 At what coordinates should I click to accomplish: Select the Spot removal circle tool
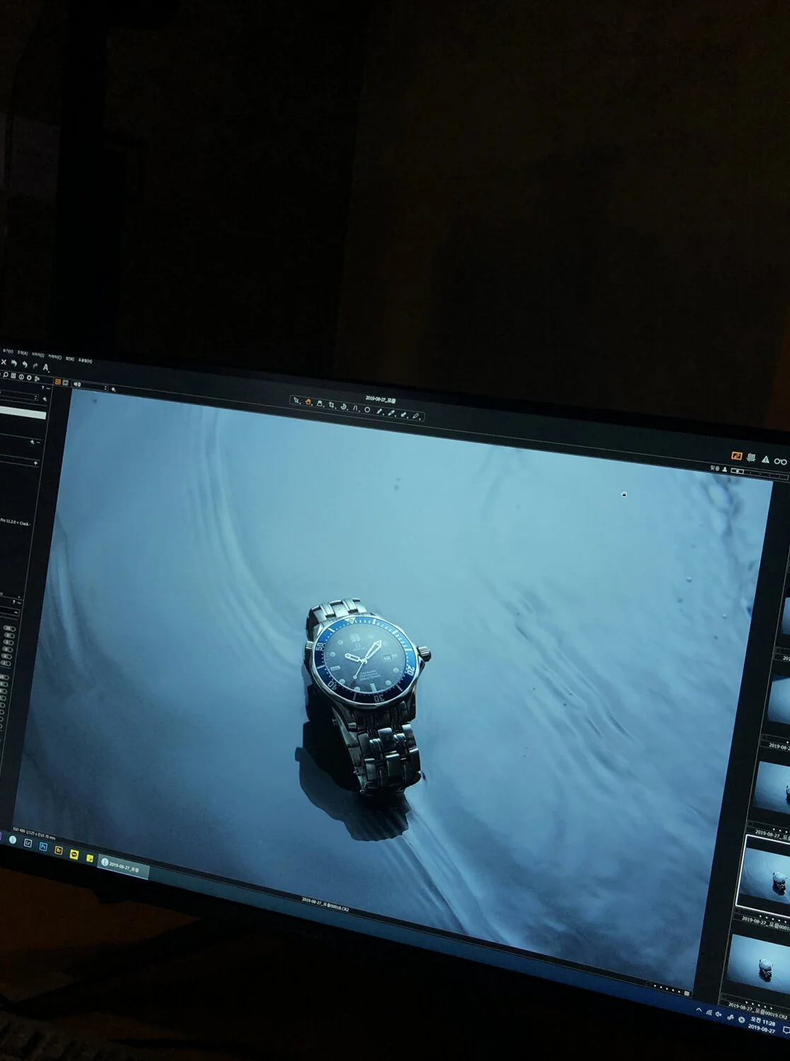point(367,410)
